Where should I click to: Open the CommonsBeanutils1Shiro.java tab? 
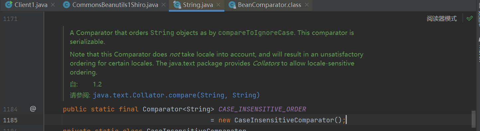tap(115, 5)
